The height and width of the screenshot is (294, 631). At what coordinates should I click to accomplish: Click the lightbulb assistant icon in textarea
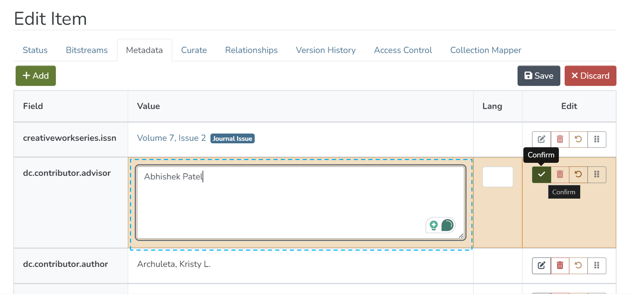click(434, 225)
